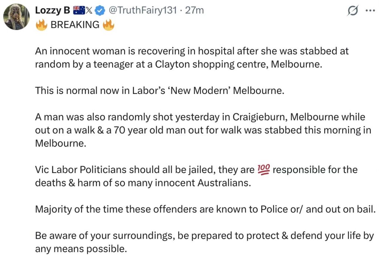Viewport: 379px width, 261px height.
Task: Click the BREAKING headline text
Action: click(75, 25)
